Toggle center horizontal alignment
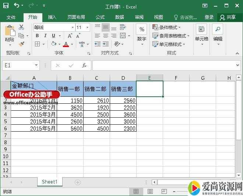Image resolution: width=243 pixels, height=196 pixels. pos(106,36)
